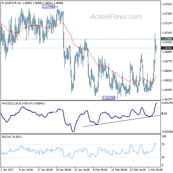Screen dimensions: 173x173
Task: Click the MACD zero line 0.00 label
Action: point(164,114)
